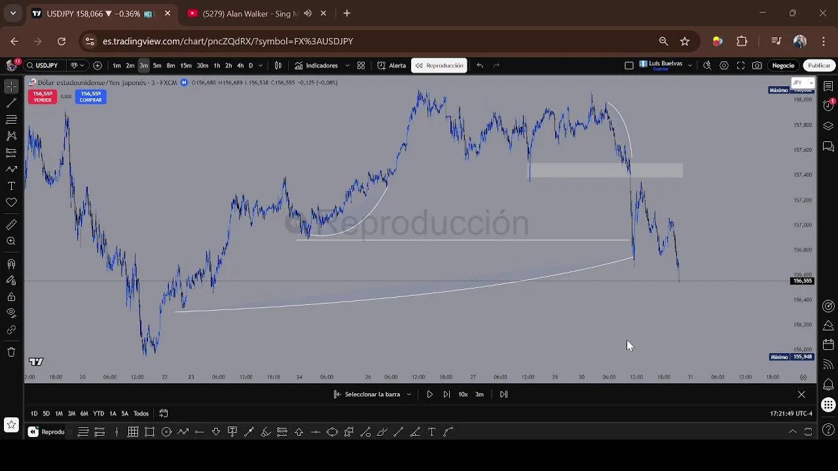This screenshot has height=471, width=838.
Task: Toggle stay in drawing mode pencil-lock
Action: 11,280
